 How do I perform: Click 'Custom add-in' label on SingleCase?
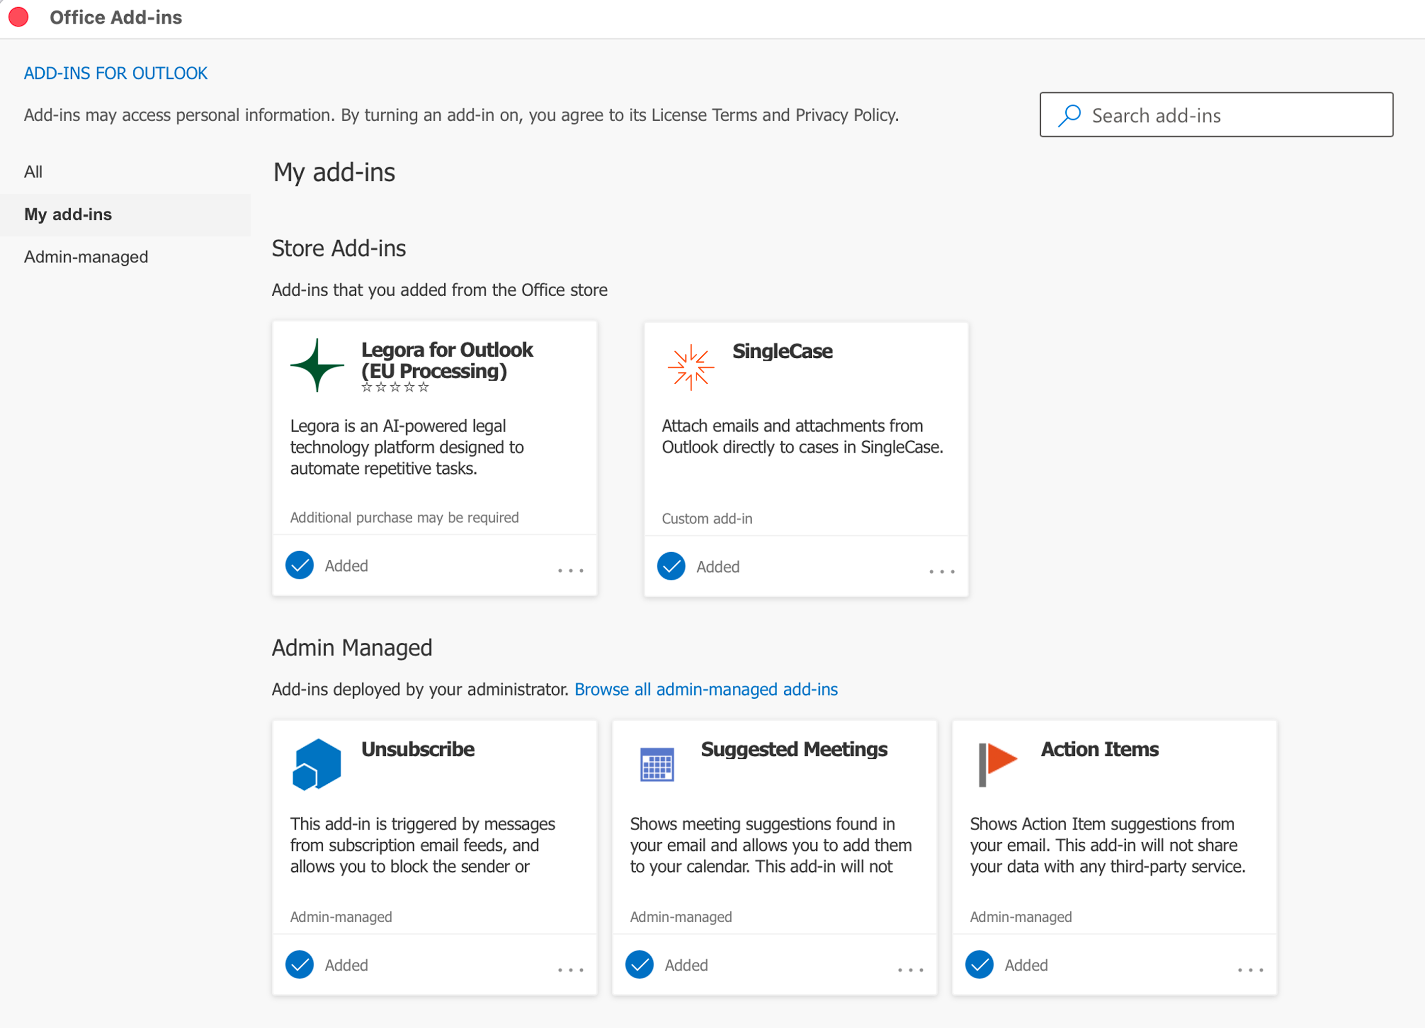click(x=707, y=519)
